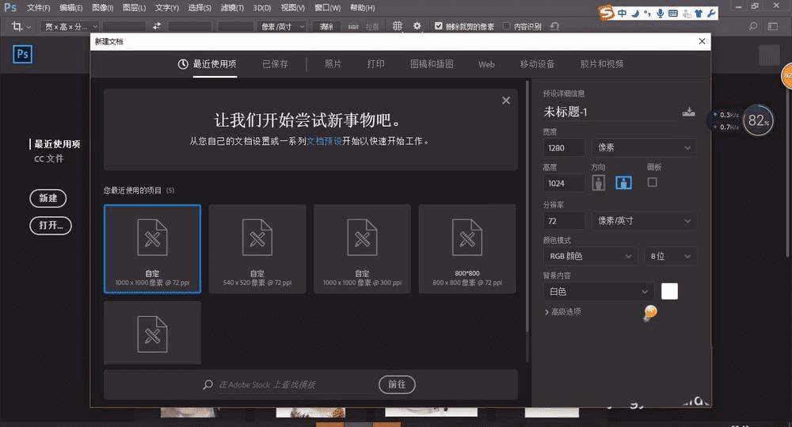This screenshot has width=792, height=427.
Task: Enable 内容识别 checkbox
Action: pos(507,26)
